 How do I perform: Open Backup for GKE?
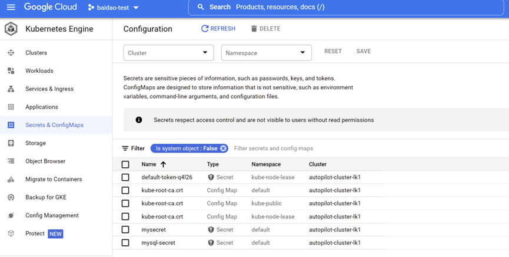click(46, 197)
